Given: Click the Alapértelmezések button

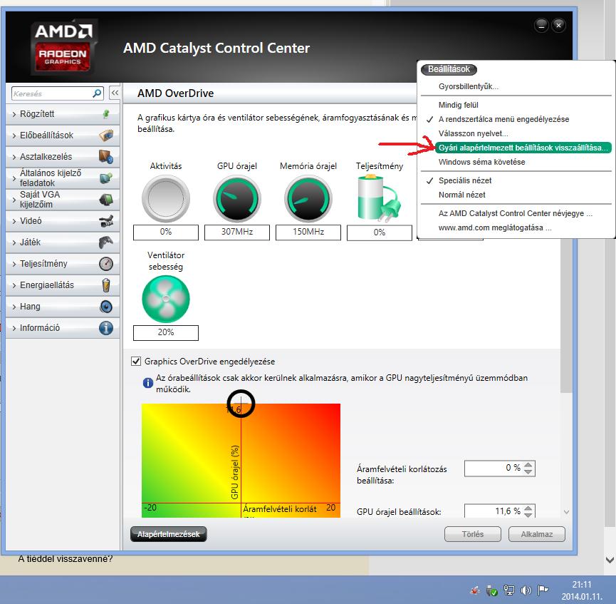Looking at the screenshot, I should 168,534.
